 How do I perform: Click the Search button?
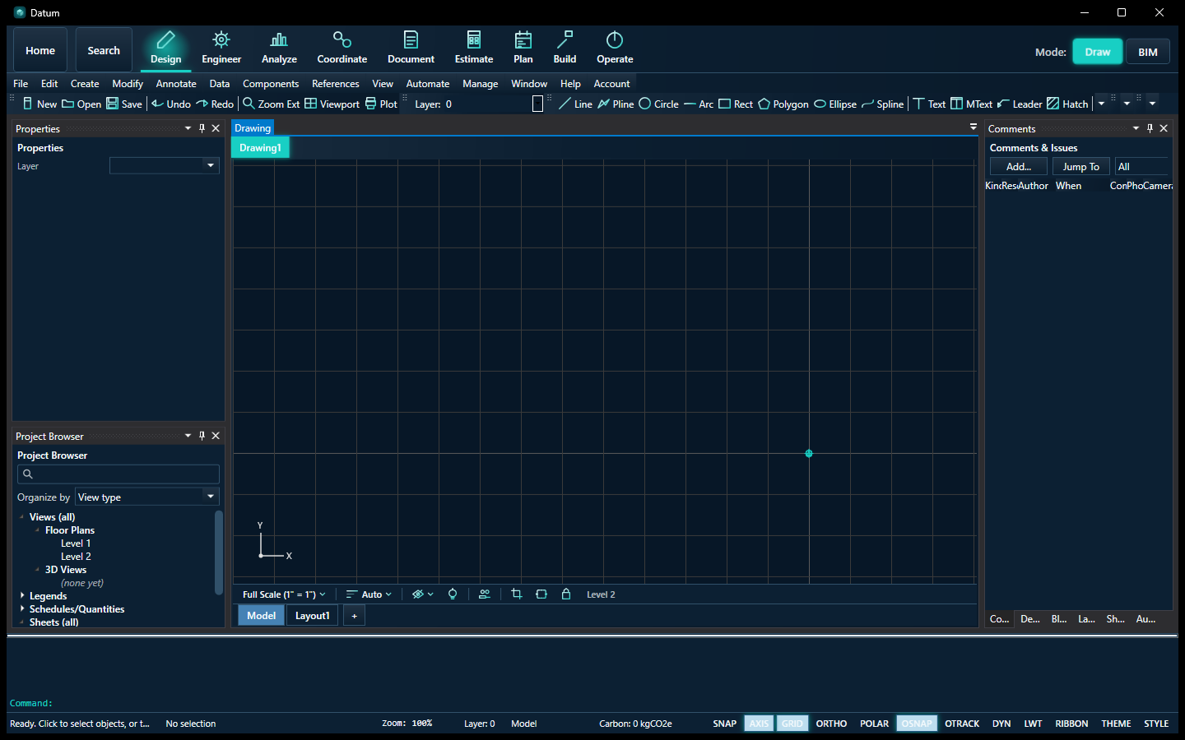(x=104, y=50)
